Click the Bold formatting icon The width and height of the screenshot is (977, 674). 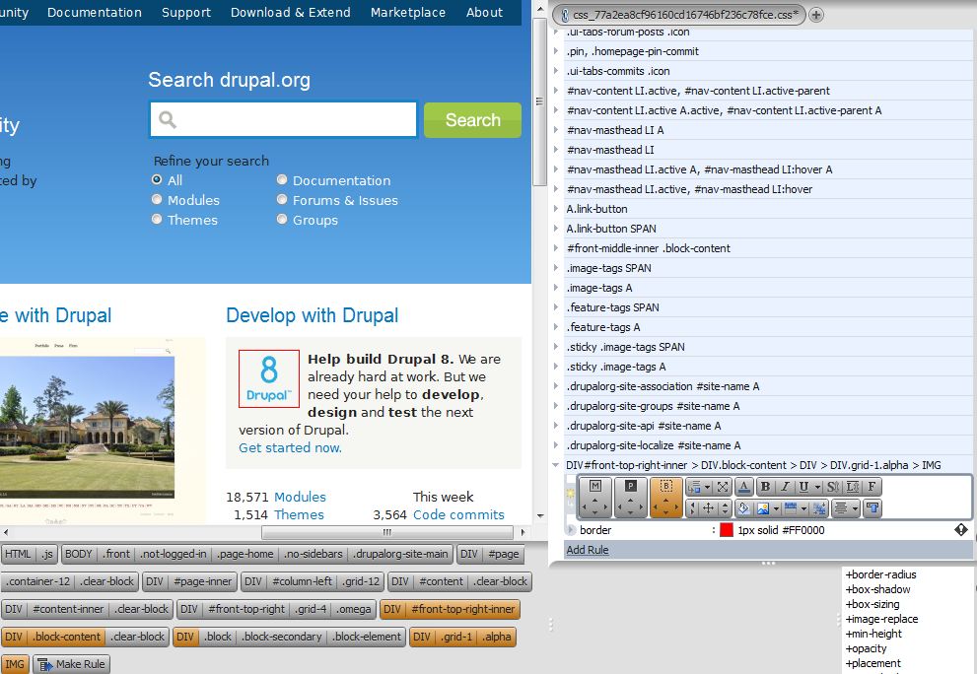tap(765, 487)
